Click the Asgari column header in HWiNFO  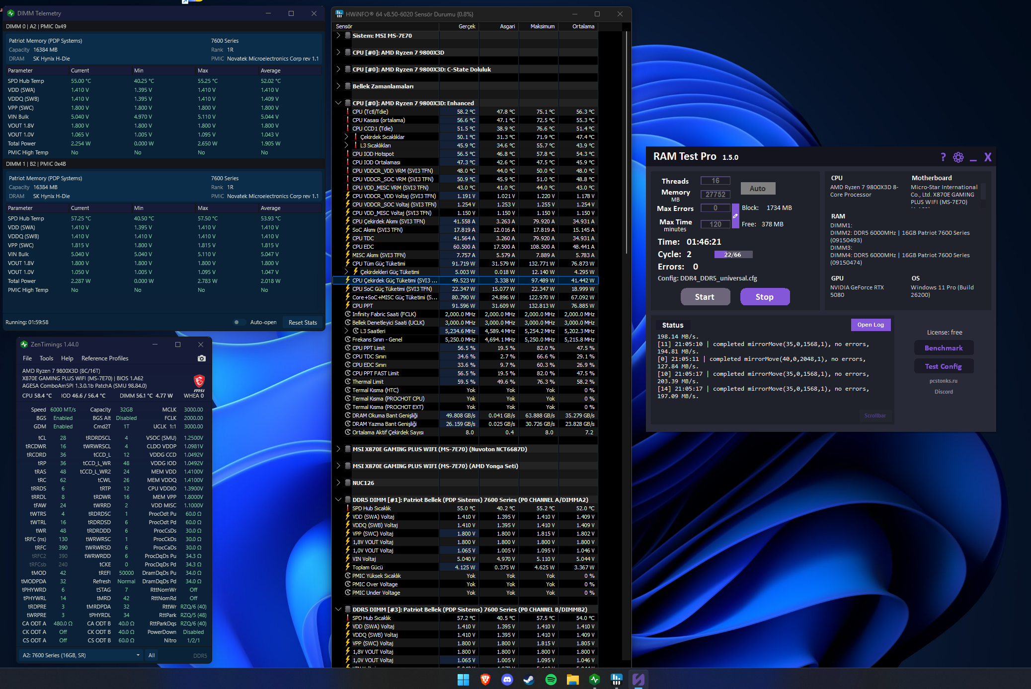499,26
